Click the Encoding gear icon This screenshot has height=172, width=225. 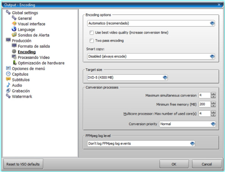point(14,51)
